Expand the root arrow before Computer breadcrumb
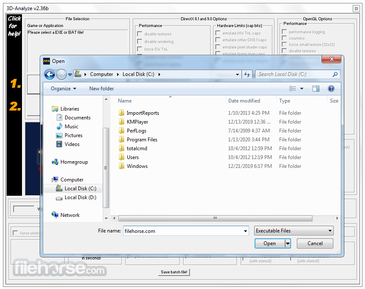This screenshot has height=289, width=365. click(85, 74)
